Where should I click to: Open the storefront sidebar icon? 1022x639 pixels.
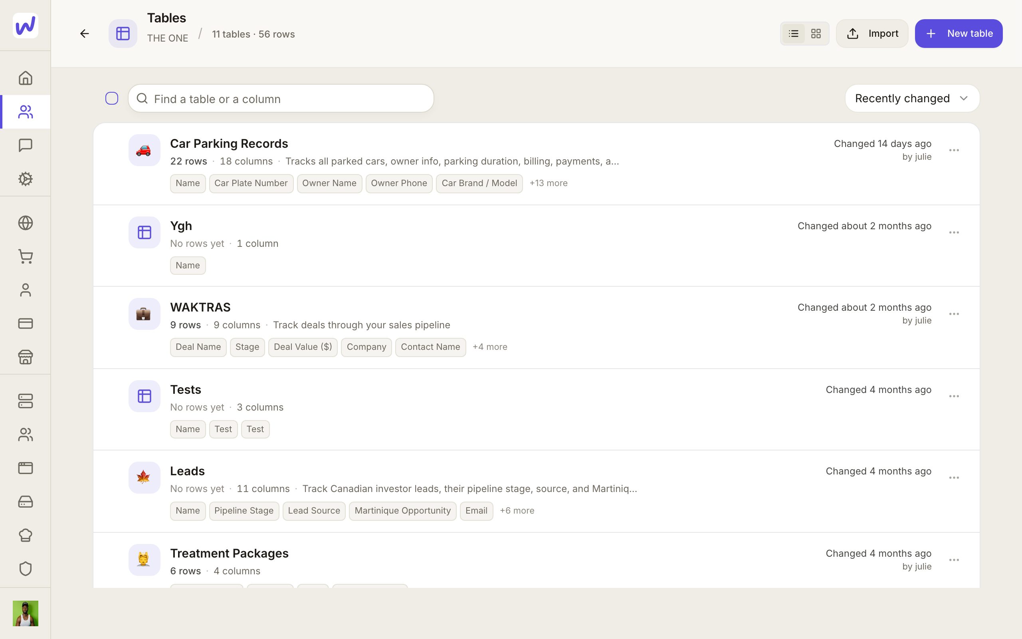[x=25, y=357]
